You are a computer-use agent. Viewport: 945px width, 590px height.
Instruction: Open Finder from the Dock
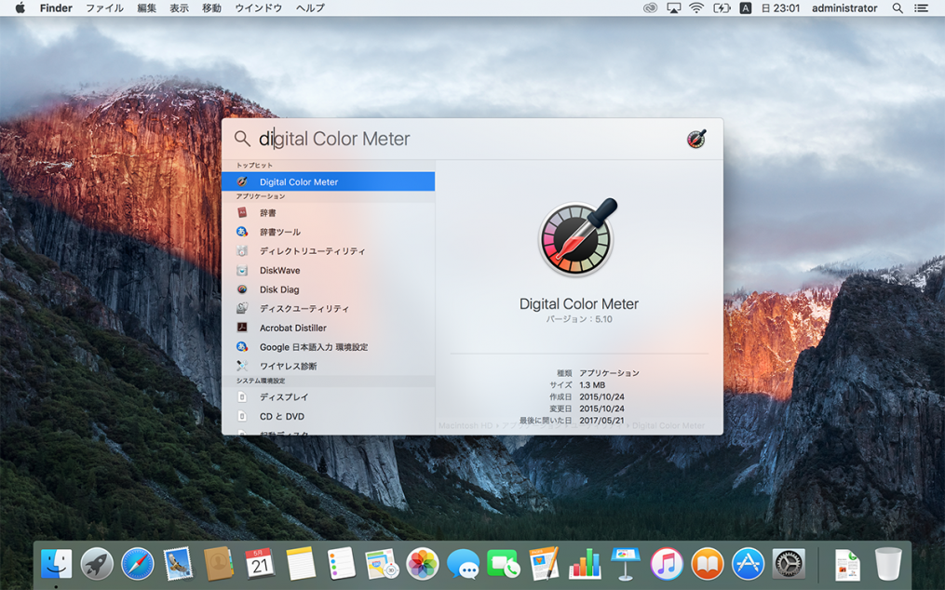tap(56, 564)
